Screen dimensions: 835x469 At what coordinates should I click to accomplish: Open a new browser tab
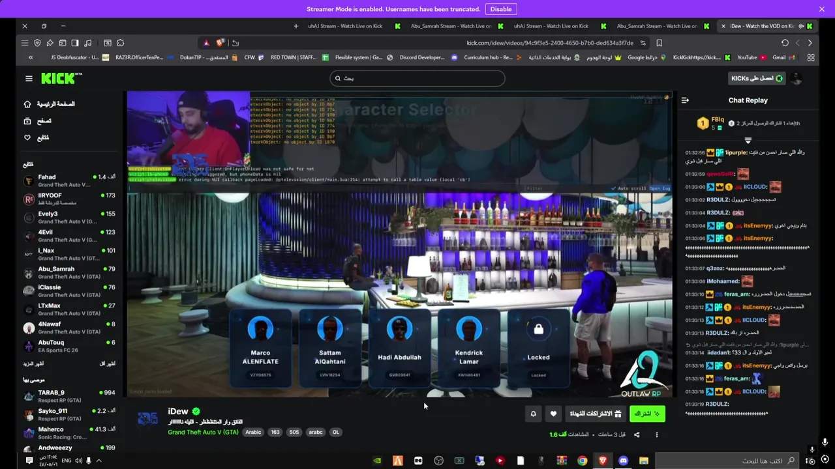click(296, 26)
